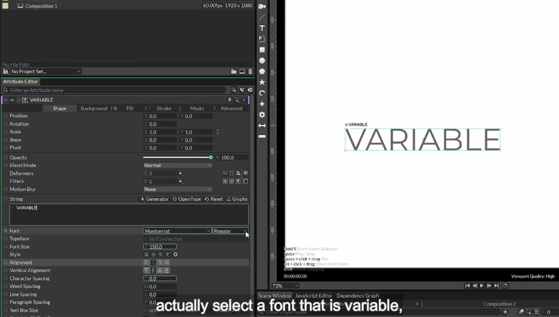Select the Super shape sparkle tool

pyautogui.click(x=262, y=104)
